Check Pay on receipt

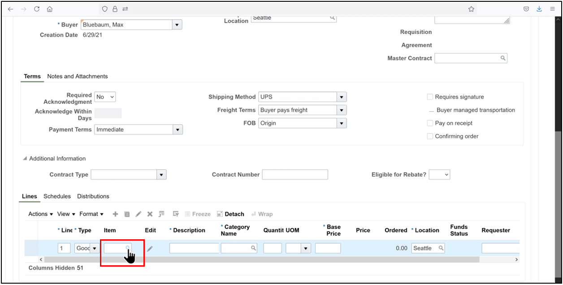click(429, 123)
